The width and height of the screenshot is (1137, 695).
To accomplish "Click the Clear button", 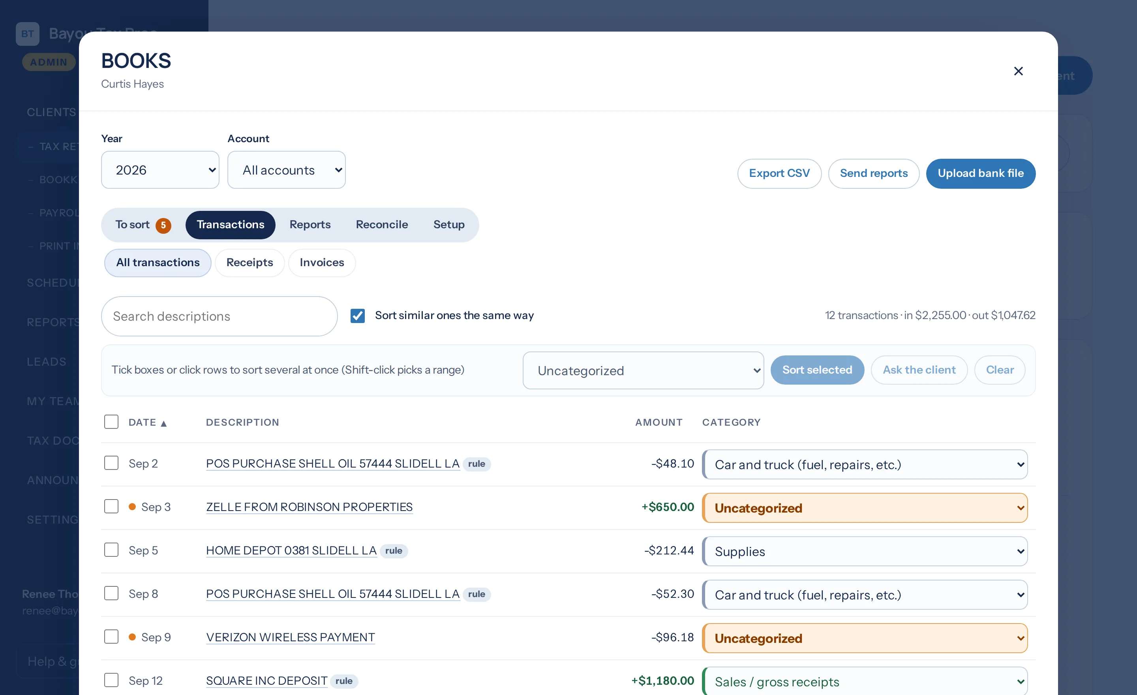I will 1000,370.
